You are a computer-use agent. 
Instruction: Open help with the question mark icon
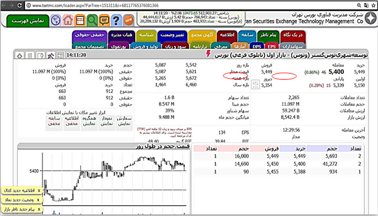[x=116, y=21]
